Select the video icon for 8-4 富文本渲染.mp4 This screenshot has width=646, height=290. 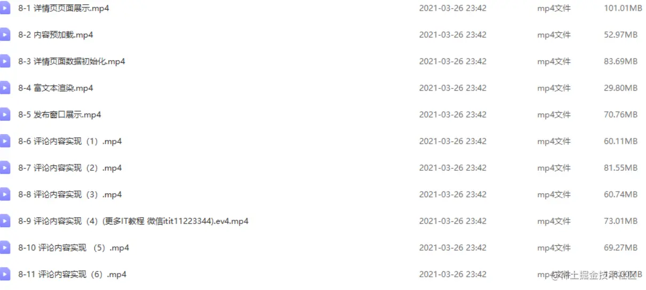pos(5,88)
